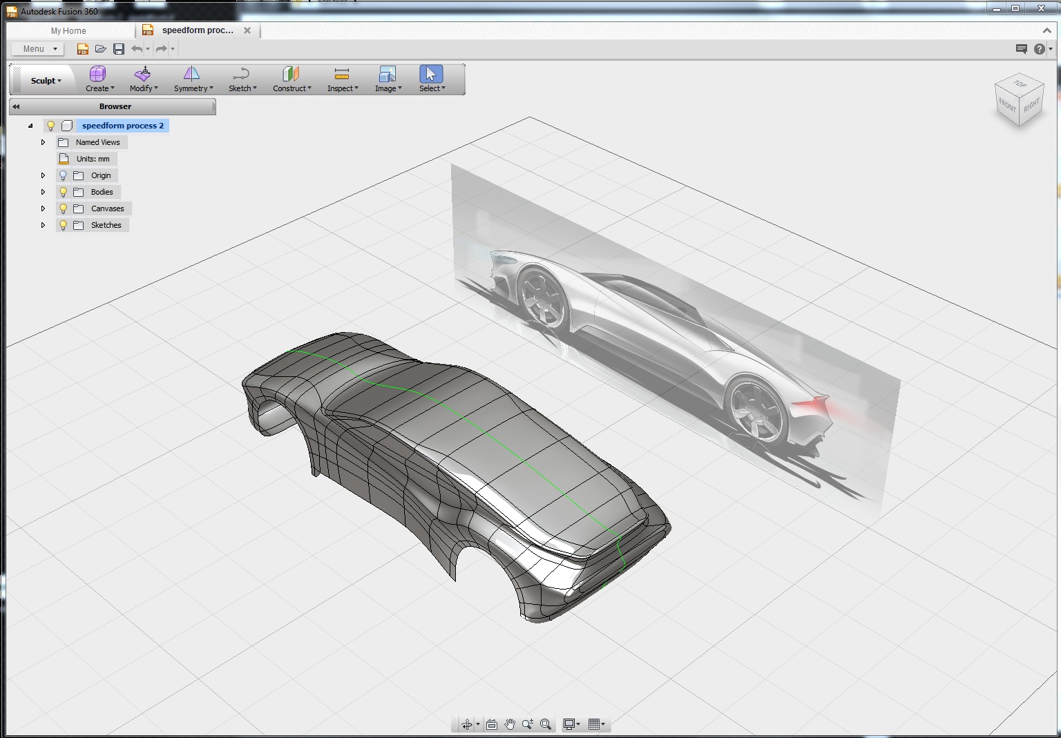Click the FRONT face of the ViewCube
1061x738 pixels.
click(x=1007, y=106)
